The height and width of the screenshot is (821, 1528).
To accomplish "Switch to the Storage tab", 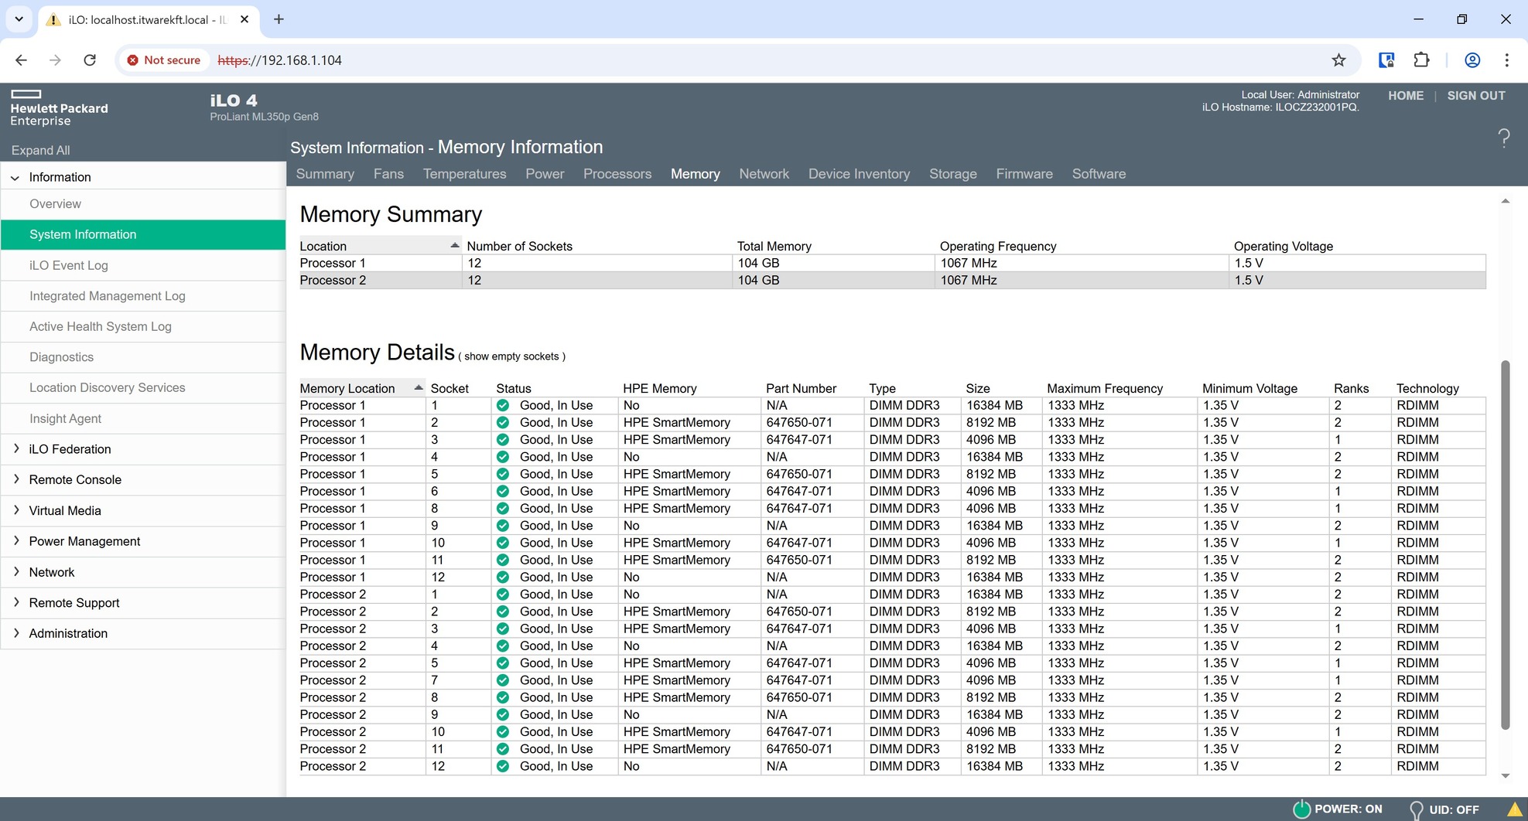I will coord(952,174).
